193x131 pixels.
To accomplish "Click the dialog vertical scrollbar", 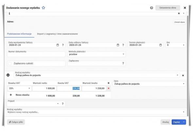I will (188, 66).
